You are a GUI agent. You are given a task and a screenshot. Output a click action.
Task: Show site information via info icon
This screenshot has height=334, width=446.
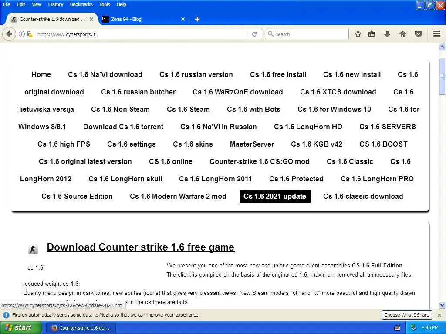[x=22, y=34]
